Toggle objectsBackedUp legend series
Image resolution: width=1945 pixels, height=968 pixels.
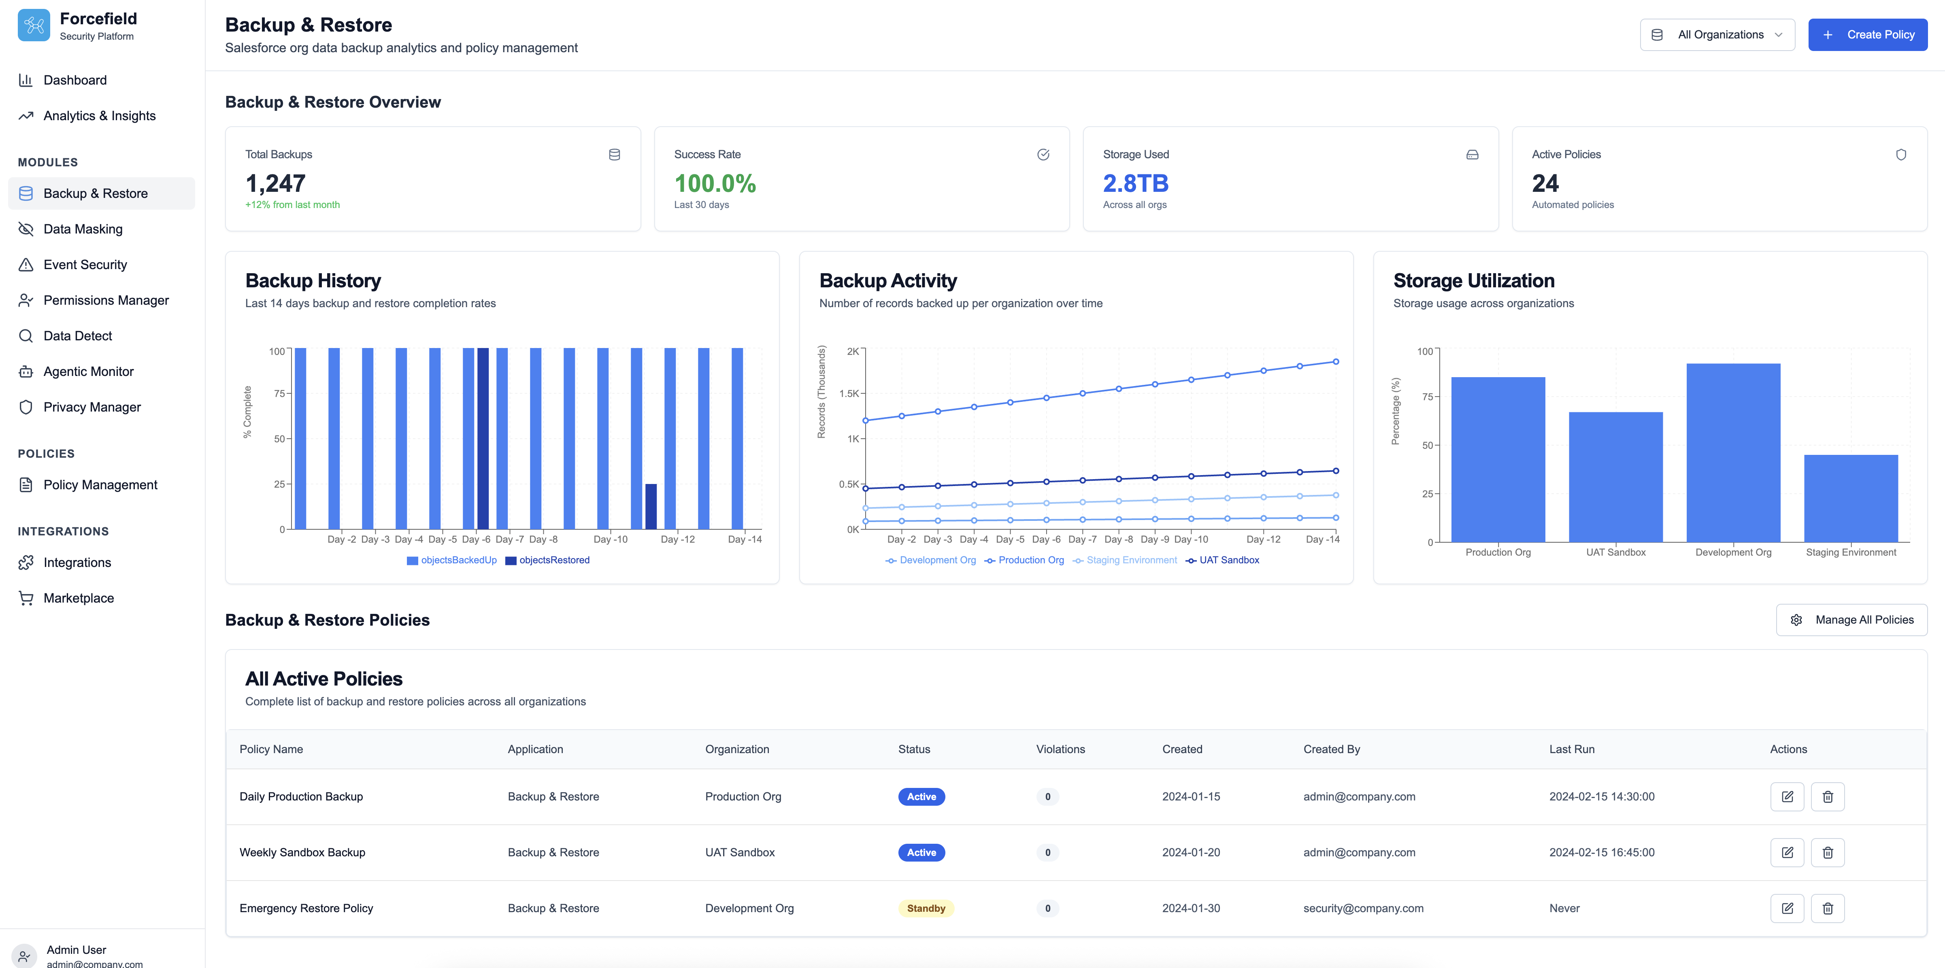451,560
